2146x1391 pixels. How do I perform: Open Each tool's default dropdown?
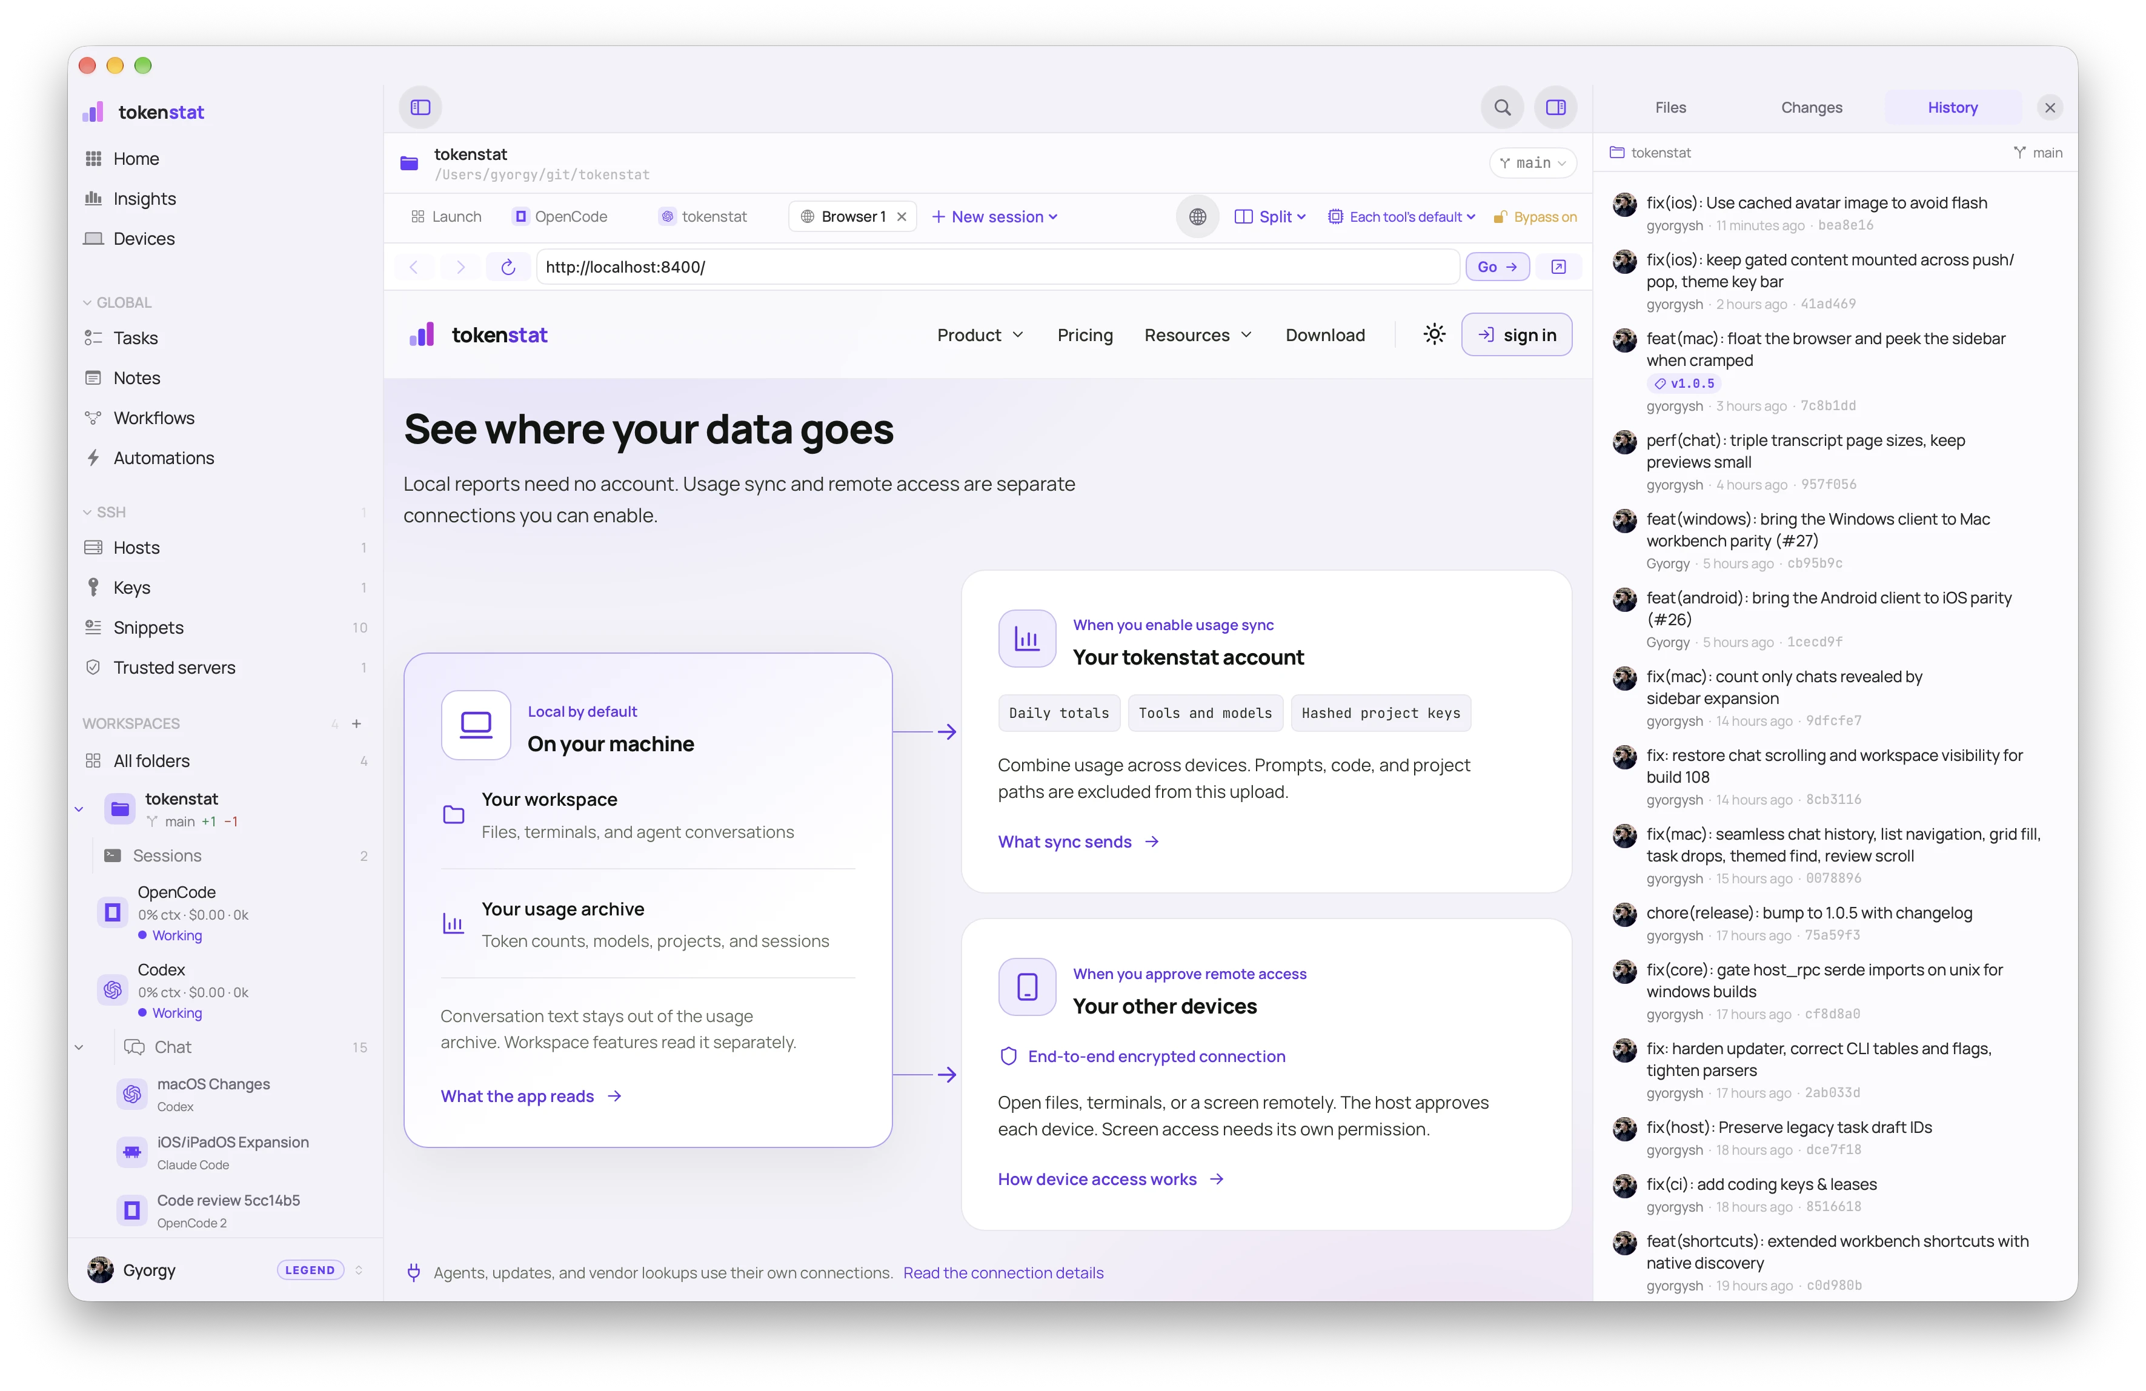[1402, 216]
